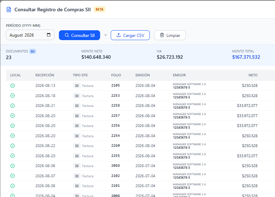The width and height of the screenshot is (275, 197).
Task: Click reception date 2026-08-22
Action: 45,146
